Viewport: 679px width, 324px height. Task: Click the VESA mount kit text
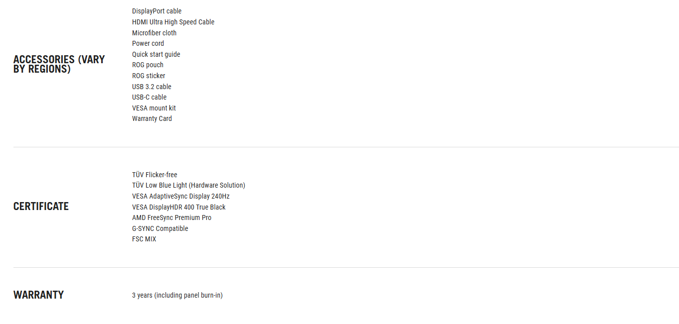click(154, 108)
